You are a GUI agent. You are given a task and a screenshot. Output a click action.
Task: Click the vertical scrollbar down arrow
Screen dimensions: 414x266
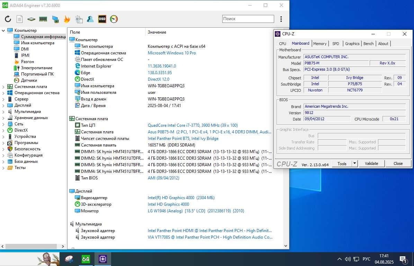[286, 246]
